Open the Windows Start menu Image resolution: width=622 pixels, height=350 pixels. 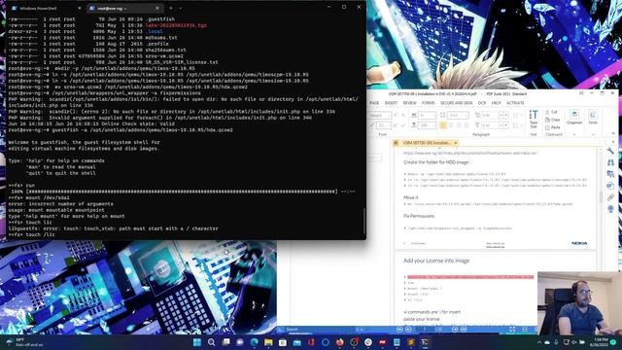pos(196,342)
